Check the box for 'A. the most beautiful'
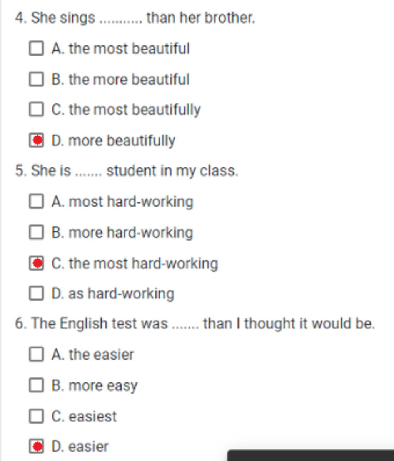 [36, 49]
